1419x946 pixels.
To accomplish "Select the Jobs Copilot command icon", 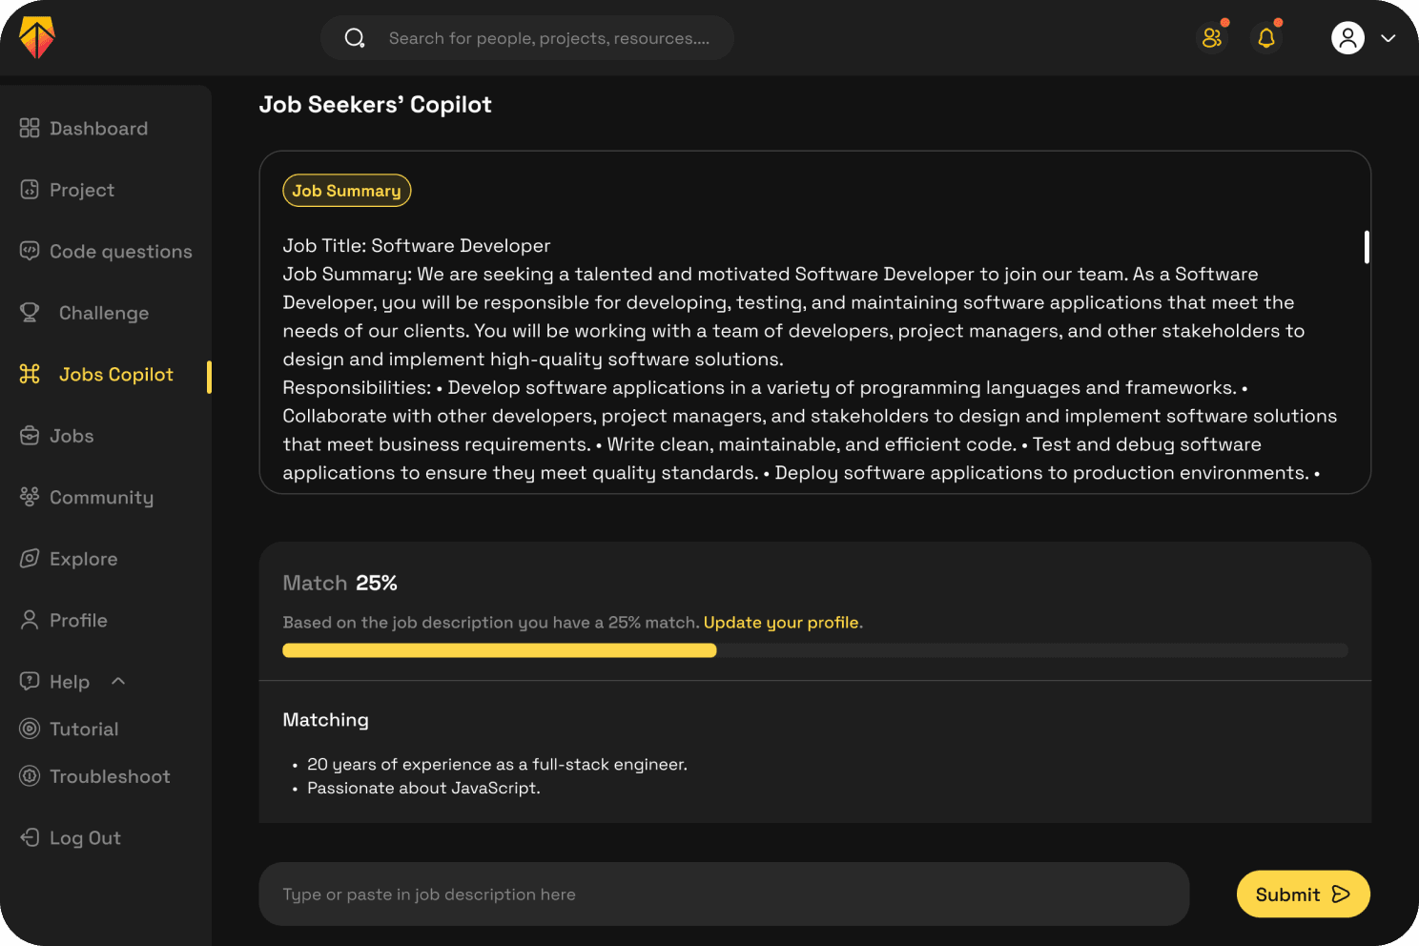I will (29, 374).
